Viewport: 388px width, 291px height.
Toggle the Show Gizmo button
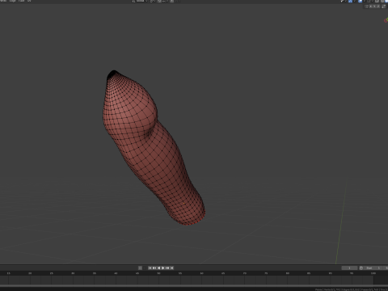[350, 1]
